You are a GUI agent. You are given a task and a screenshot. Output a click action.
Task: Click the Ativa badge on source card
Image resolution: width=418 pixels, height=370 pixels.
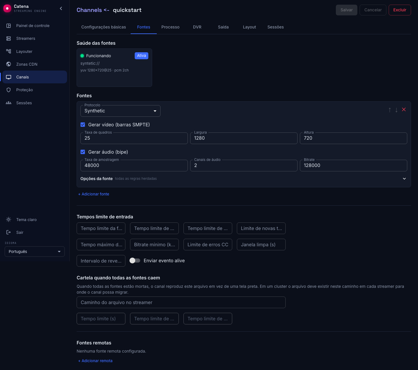coord(141,55)
